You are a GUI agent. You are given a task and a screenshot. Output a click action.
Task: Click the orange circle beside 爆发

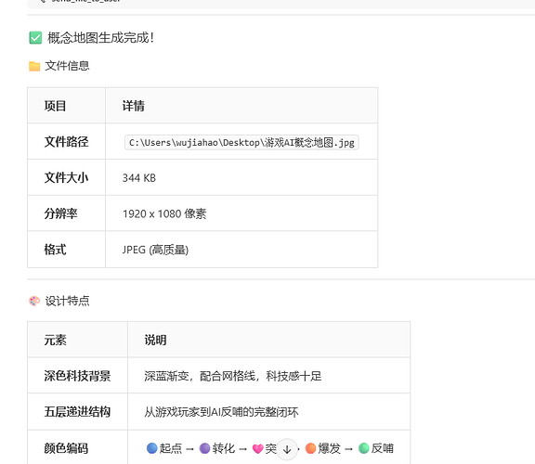[310, 448]
